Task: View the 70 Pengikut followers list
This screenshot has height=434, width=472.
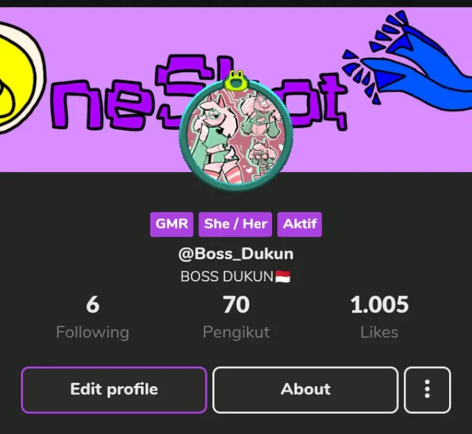Action: (236, 318)
